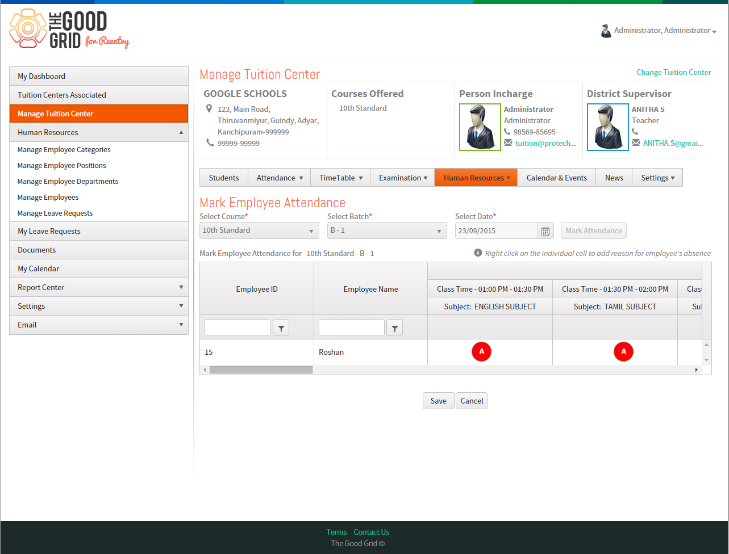Click the Employee Name filter funnel icon
This screenshot has height=554, width=729.
point(395,328)
